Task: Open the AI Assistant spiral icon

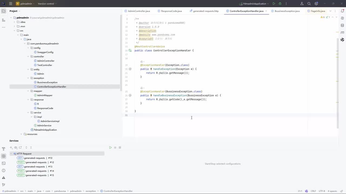Action: (x=342, y=18)
